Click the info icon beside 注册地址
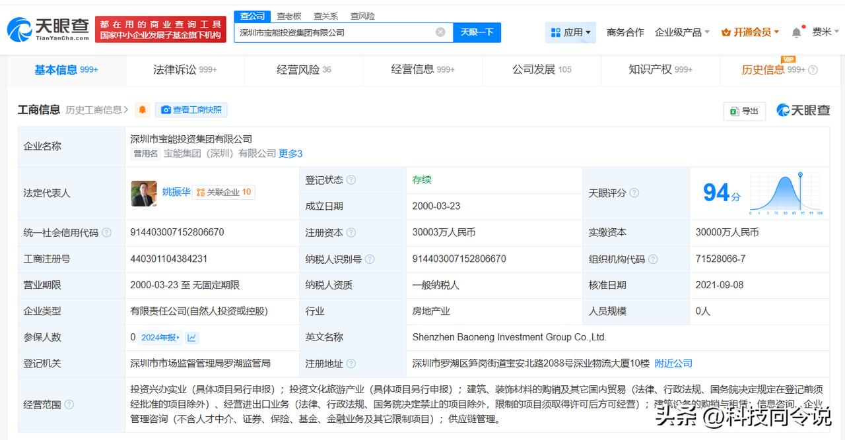This screenshot has width=845, height=440. point(351,363)
